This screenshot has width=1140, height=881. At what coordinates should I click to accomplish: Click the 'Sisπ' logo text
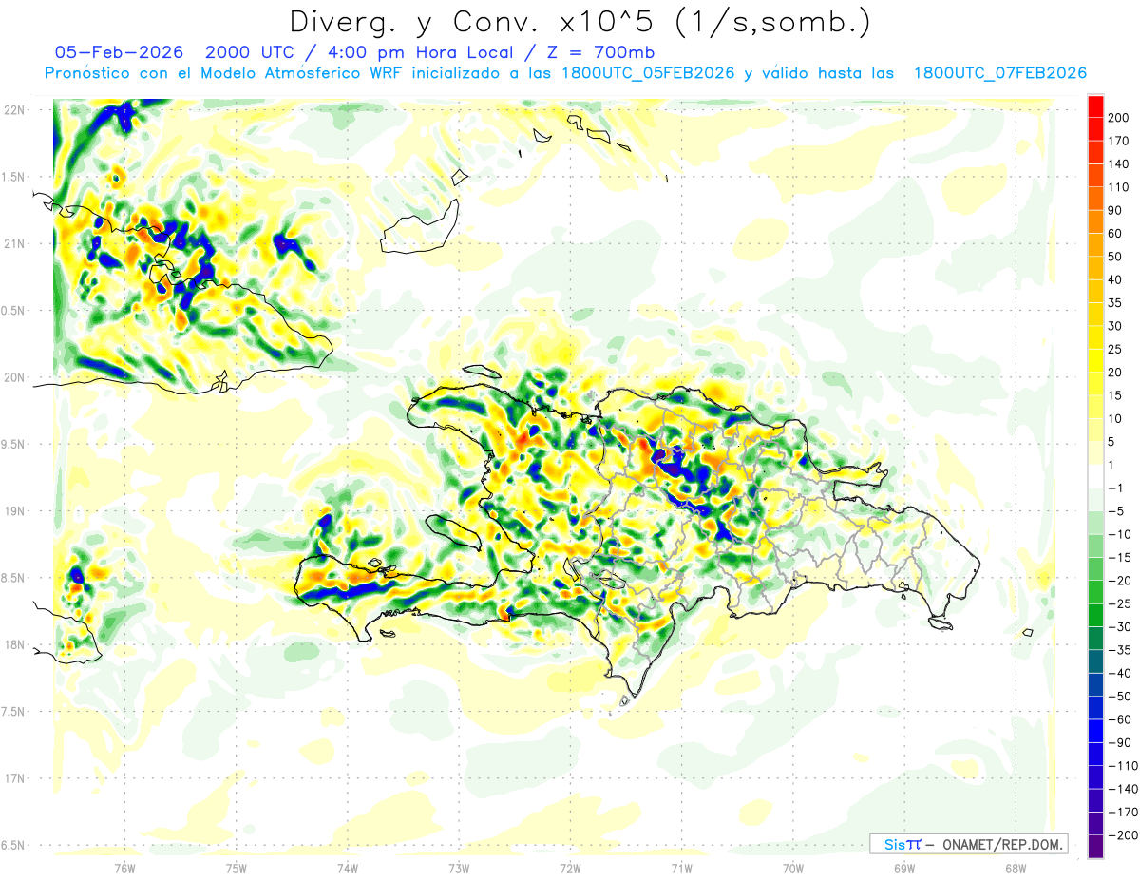[x=902, y=844]
